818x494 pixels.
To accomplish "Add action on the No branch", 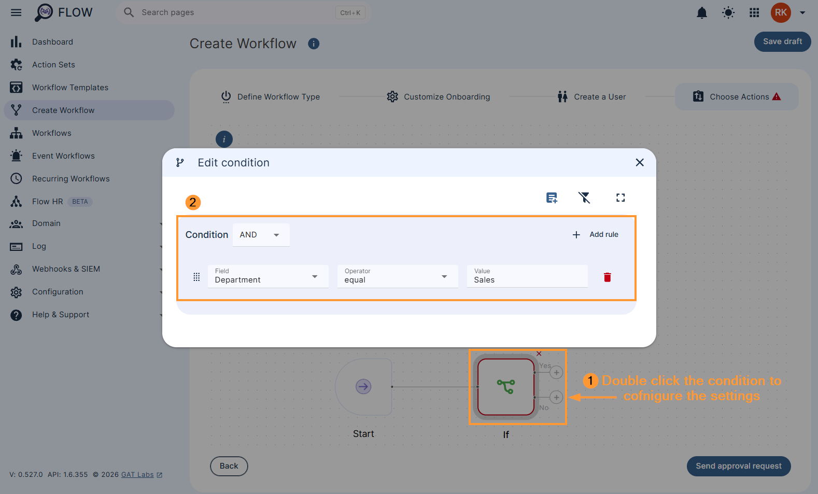I will pos(556,398).
